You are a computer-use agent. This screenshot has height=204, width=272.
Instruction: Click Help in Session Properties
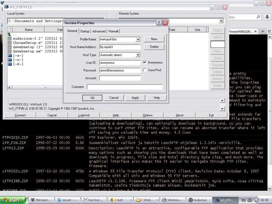tap(157, 98)
